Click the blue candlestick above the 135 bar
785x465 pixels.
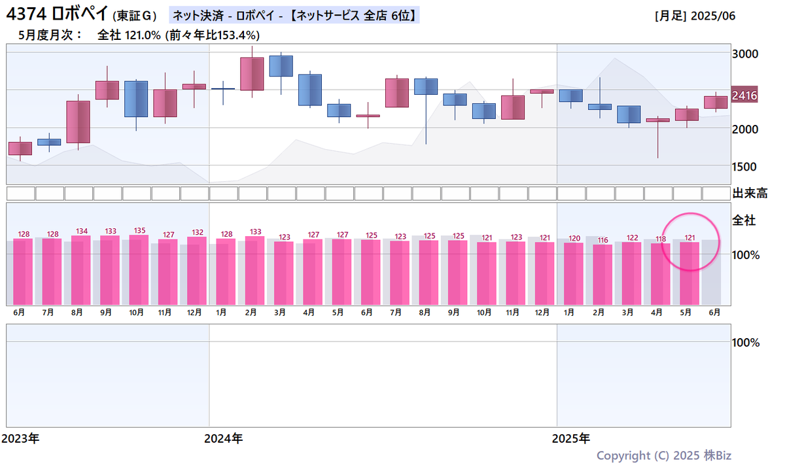136,99
